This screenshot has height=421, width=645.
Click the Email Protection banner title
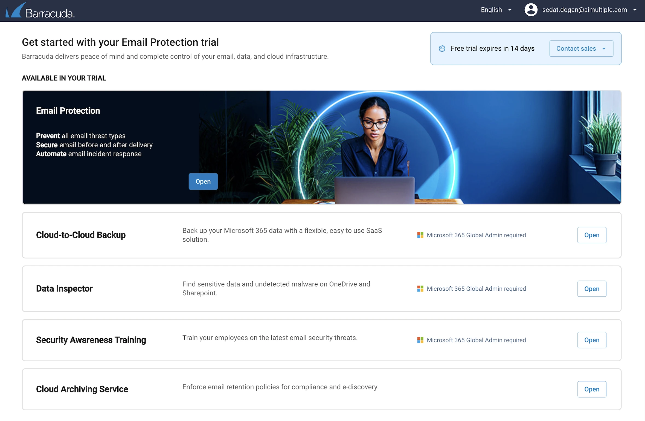pos(68,111)
